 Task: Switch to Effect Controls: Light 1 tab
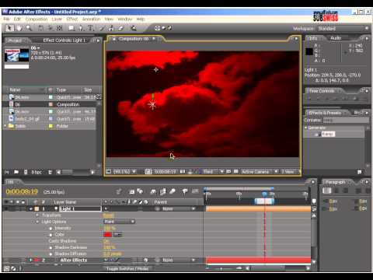point(64,40)
